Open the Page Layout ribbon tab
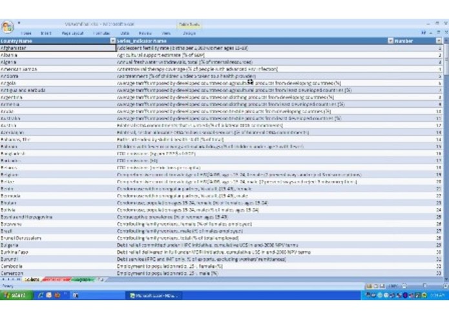This screenshot has height=319, width=449. click(x=72, y=33)
